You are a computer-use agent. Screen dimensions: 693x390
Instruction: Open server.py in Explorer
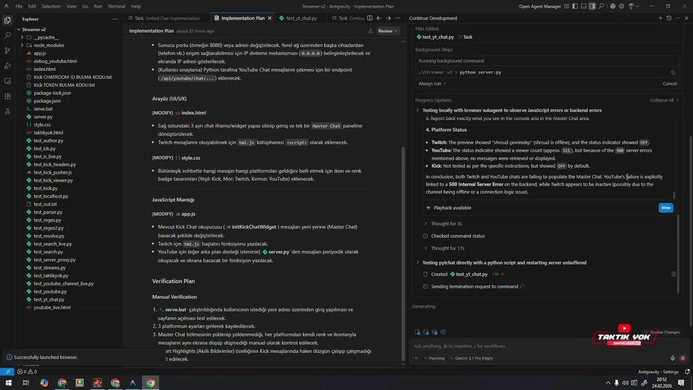[x=43, y=116]
